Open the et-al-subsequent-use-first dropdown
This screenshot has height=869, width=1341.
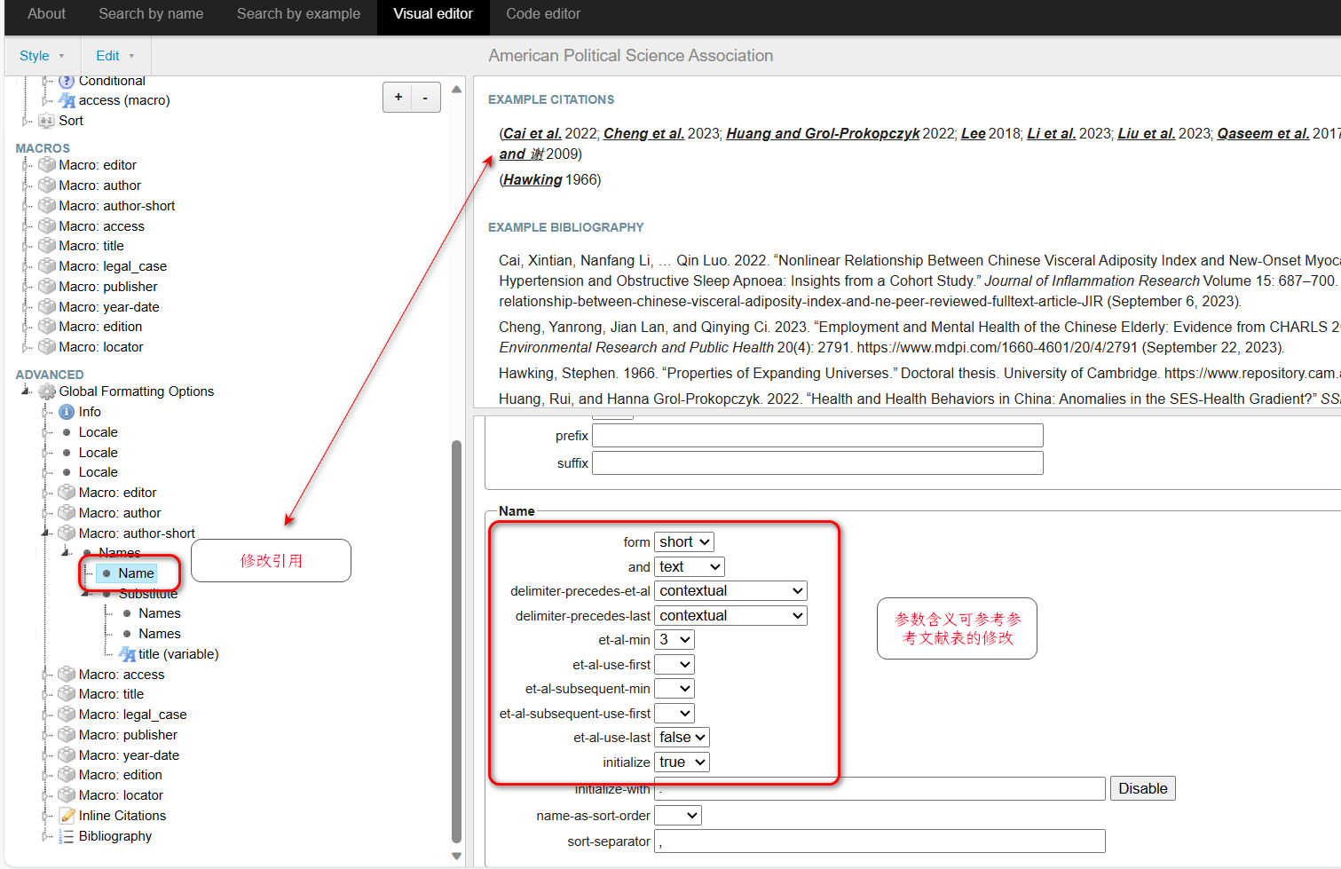[674, 713]
